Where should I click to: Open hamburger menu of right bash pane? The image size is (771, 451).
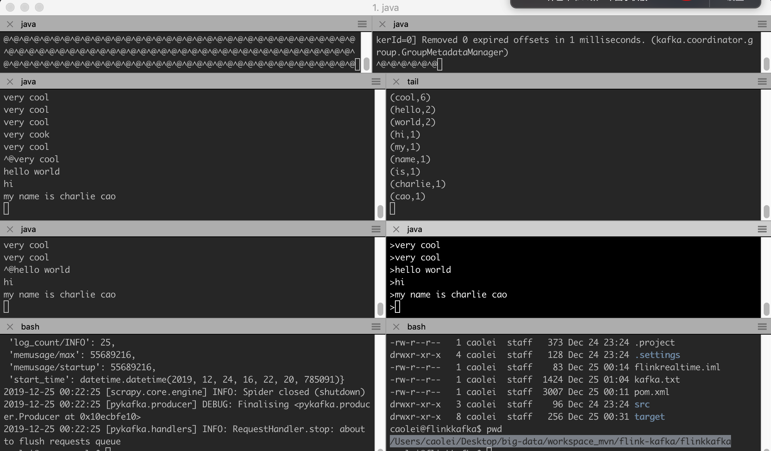pyautogui.click(x=762, y=327)
